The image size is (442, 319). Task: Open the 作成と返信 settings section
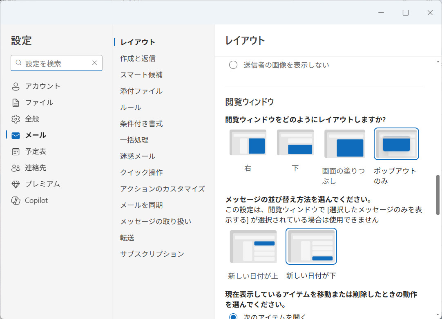[138, 58]
